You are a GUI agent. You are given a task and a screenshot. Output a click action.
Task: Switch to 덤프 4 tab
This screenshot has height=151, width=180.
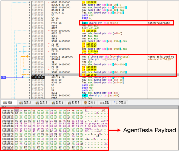58,103
